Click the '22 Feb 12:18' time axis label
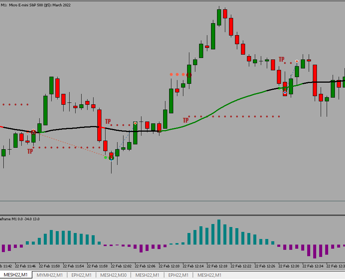Screen dimensions: 345x279 pos(217,266)
